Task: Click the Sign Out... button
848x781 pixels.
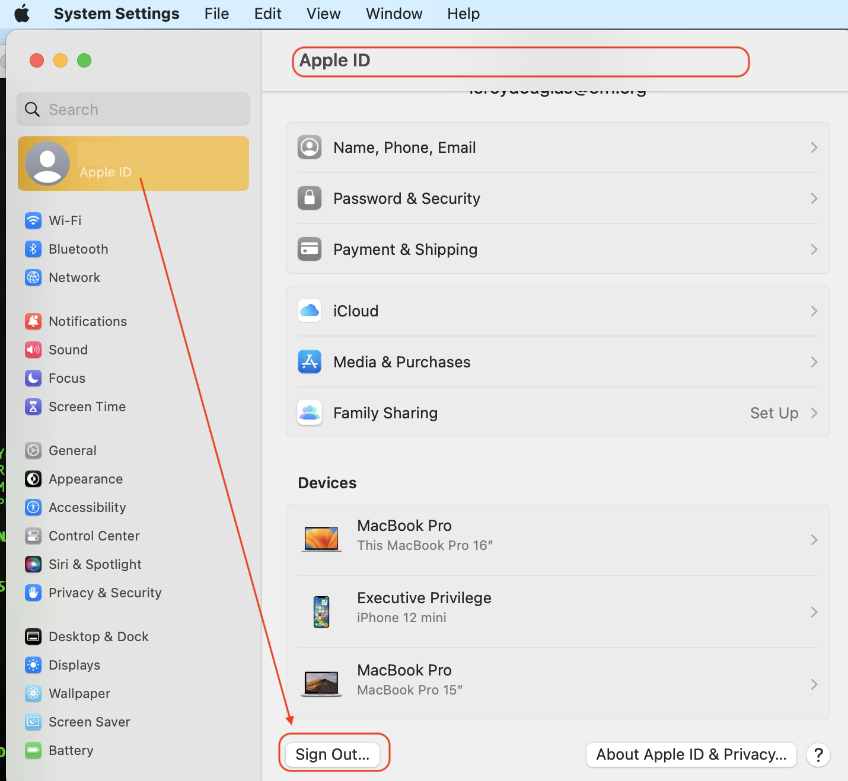Action: coord(333,754)
